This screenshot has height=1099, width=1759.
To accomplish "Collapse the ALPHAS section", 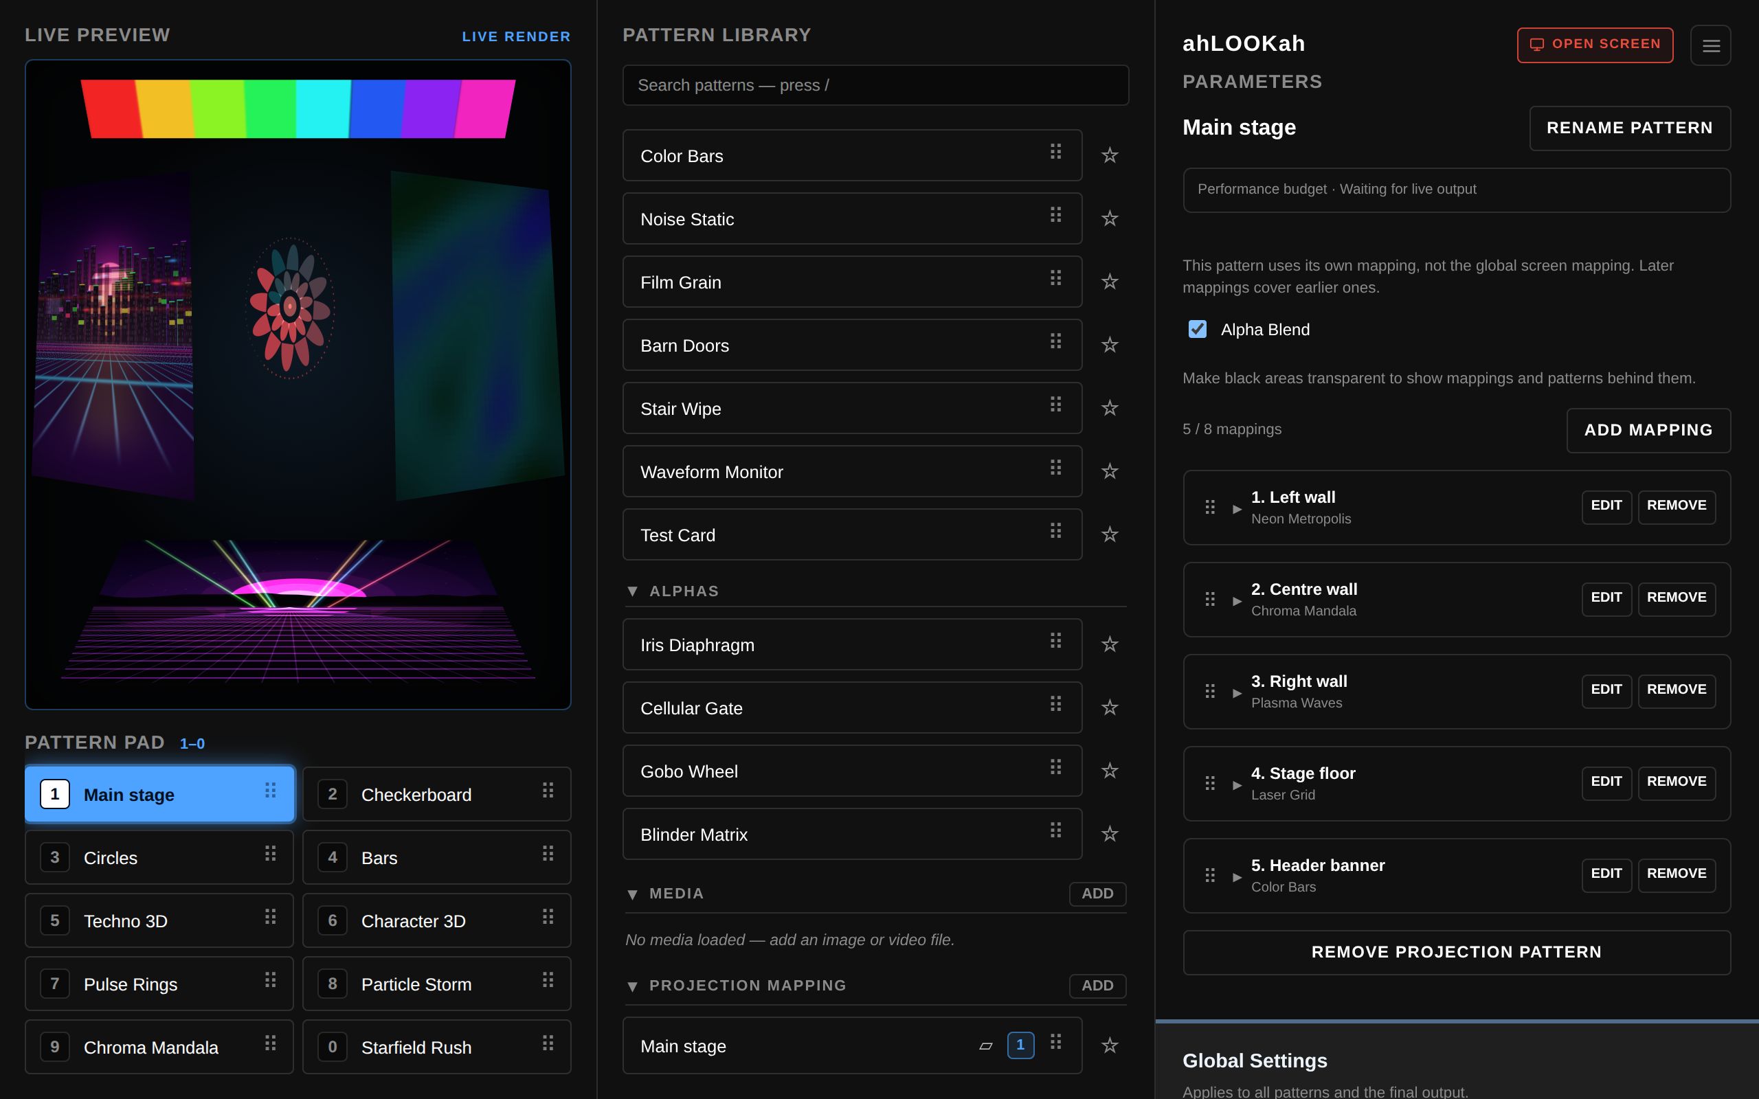I will tap(632, 591).
